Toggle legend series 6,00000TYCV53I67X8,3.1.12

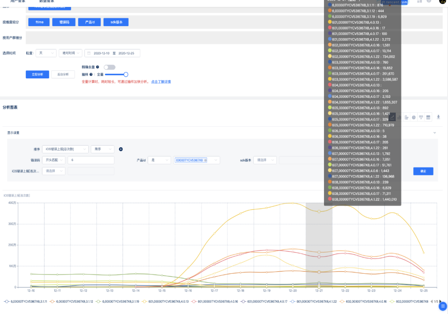point(71,302)
